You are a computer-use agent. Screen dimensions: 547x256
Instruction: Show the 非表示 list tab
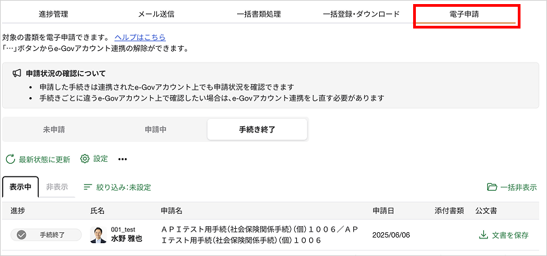tap(57, 187)
